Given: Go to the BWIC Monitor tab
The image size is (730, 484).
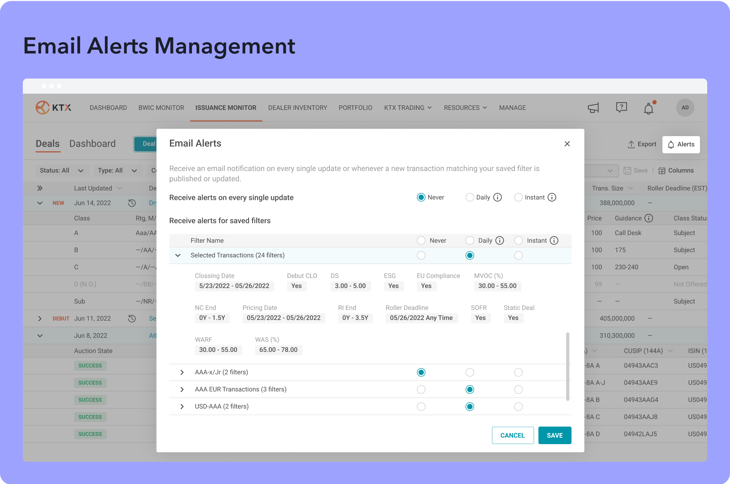Looking at the screenshot, I should [x=161, y=108].
